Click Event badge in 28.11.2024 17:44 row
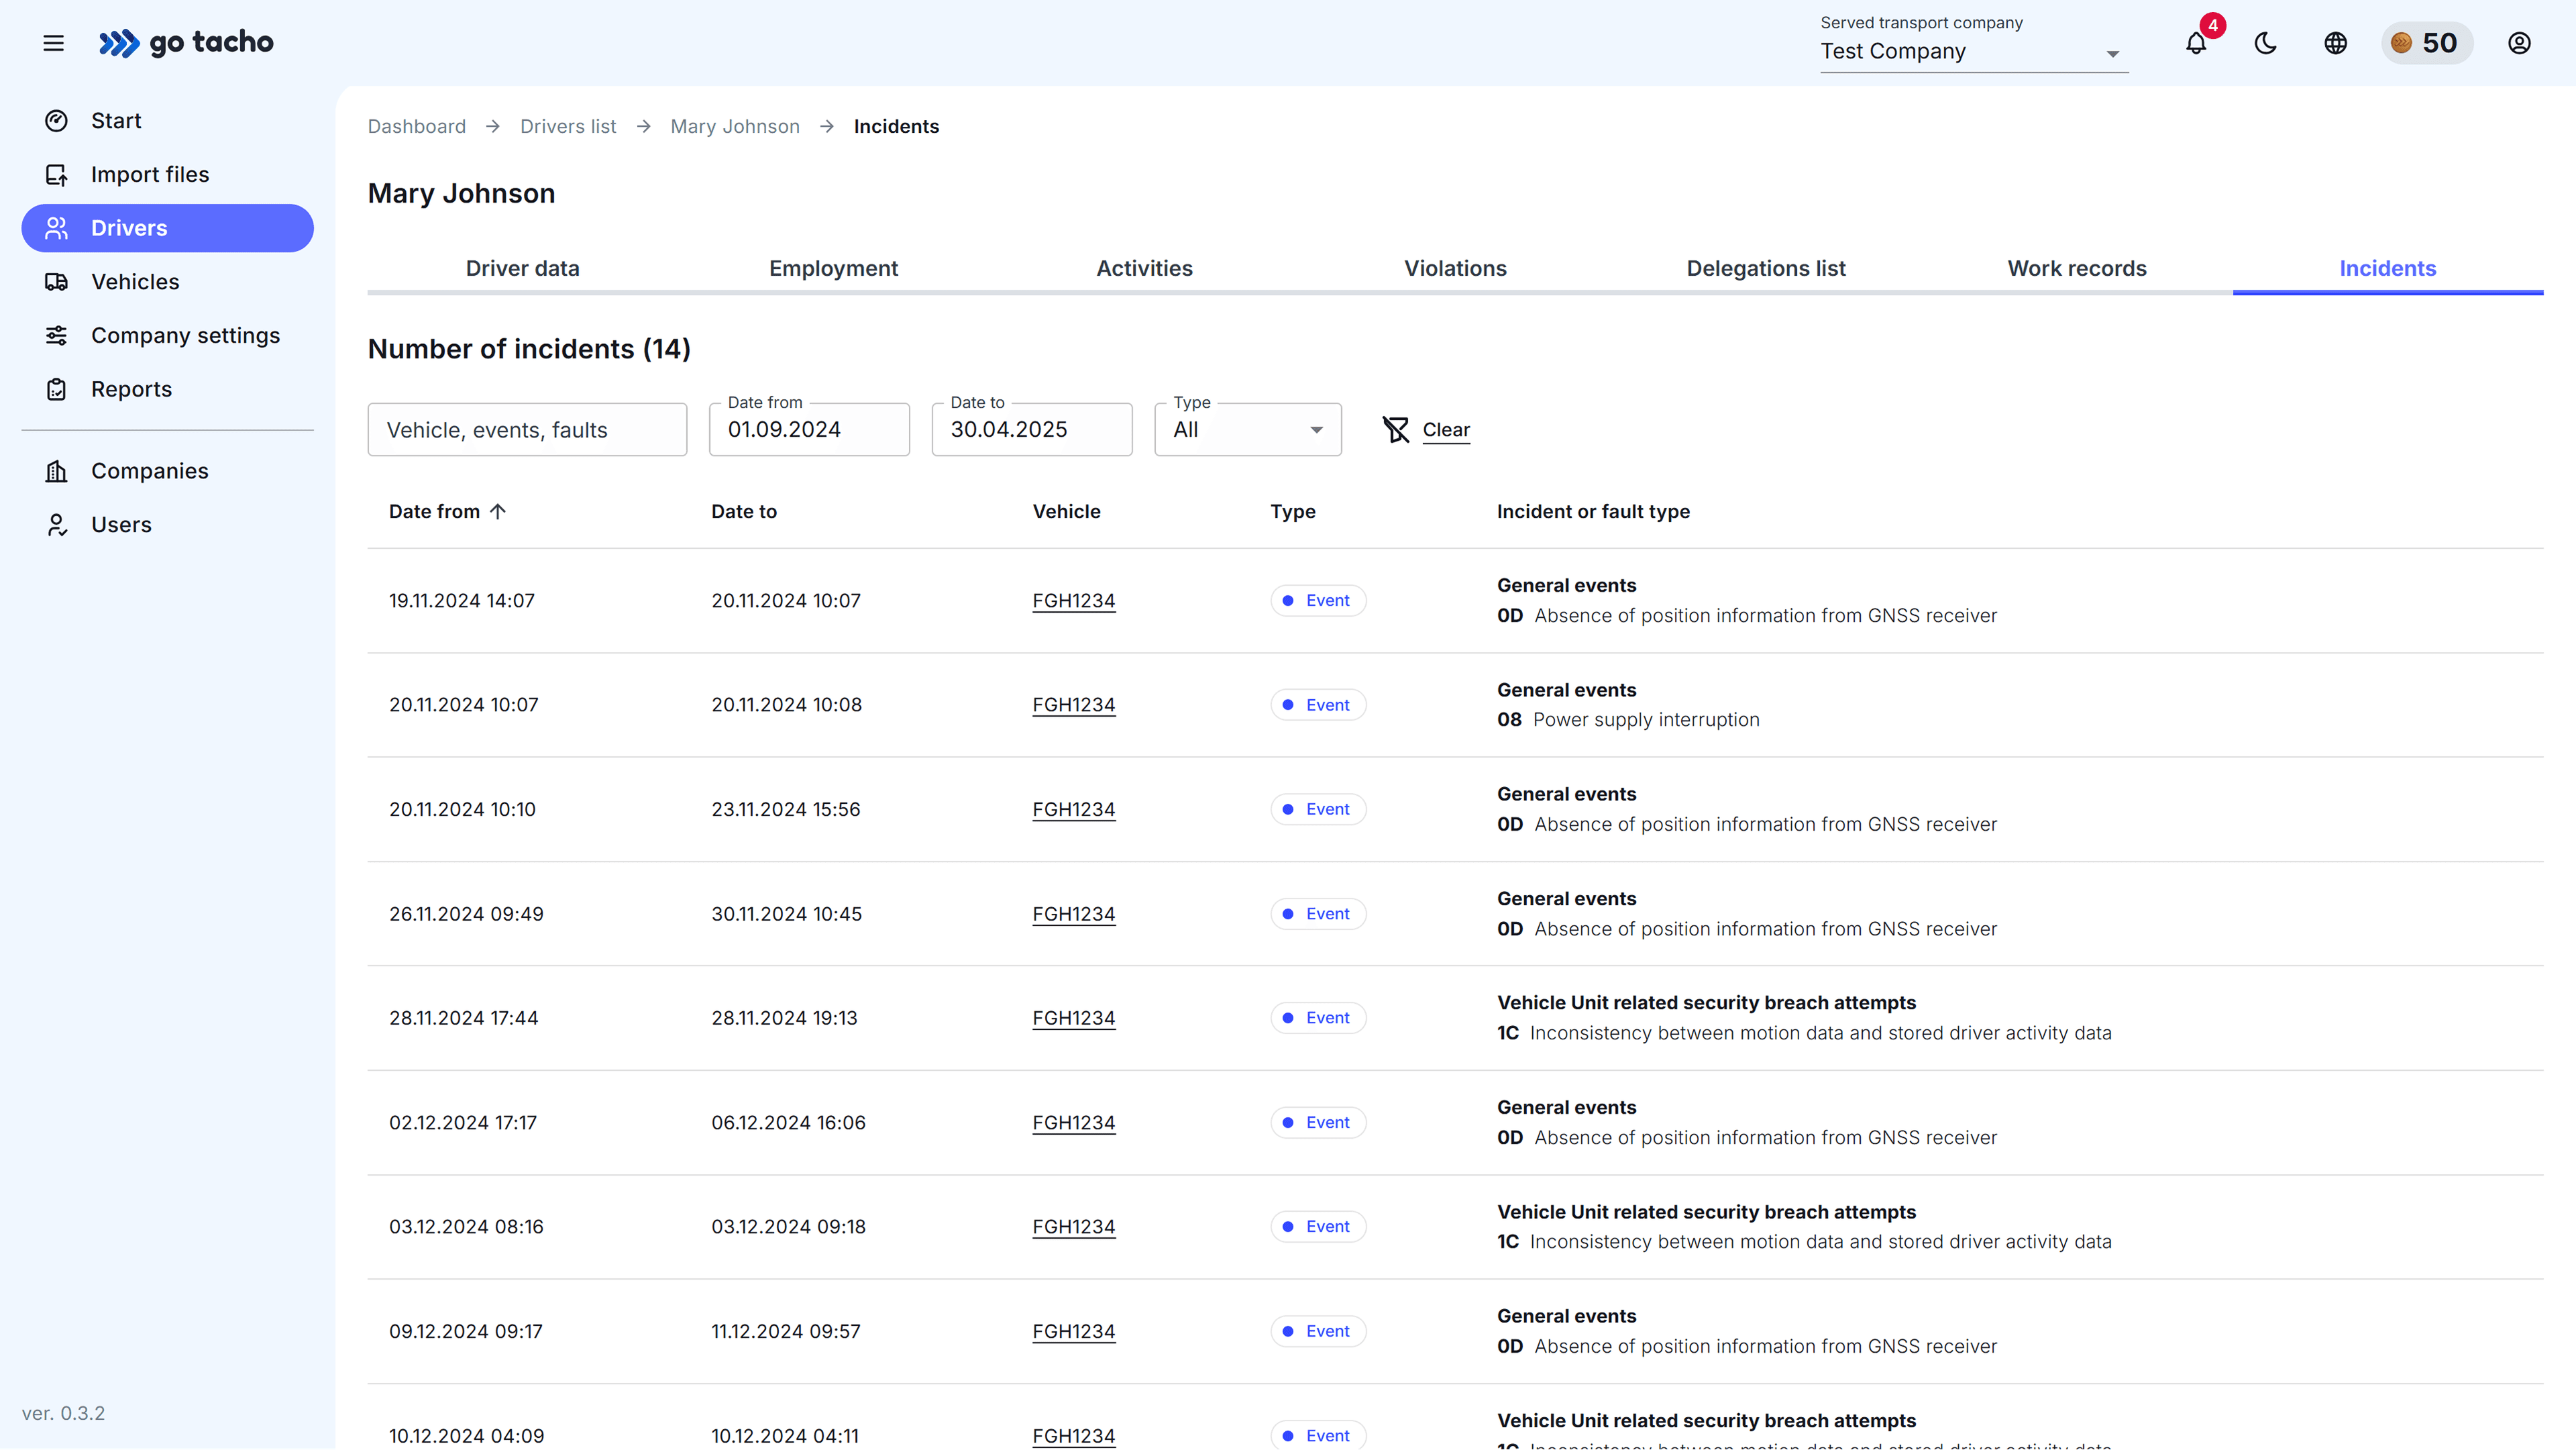 pos(1318,1018)
